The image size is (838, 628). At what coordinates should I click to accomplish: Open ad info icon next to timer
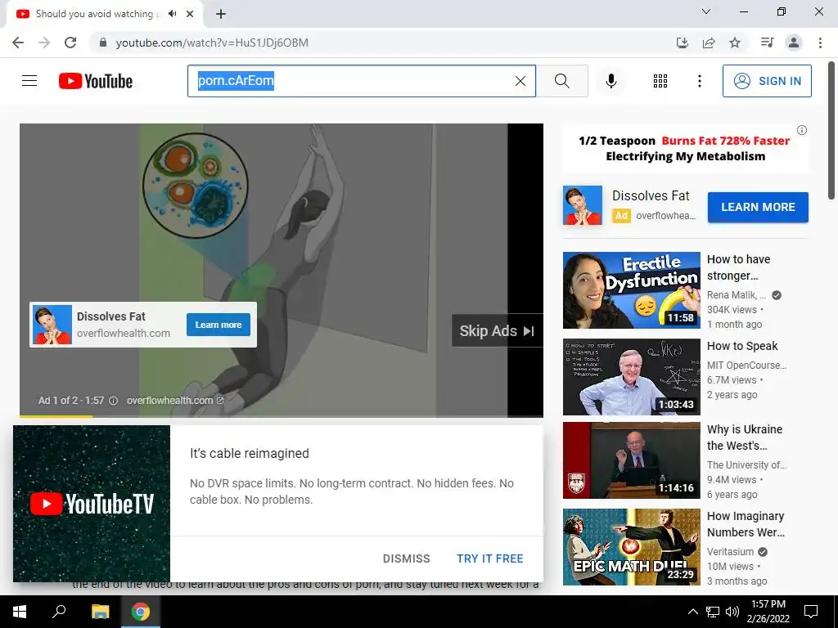tap(113, 401)
